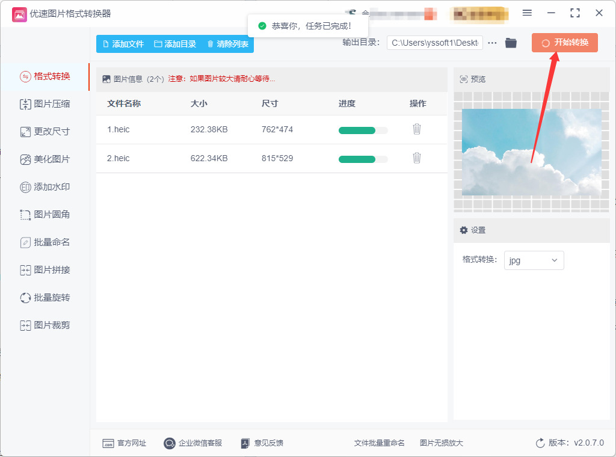Image resolution: width=616 pixels, height=457 pixels.
Task: Open 添加水印 watermark section
Action: tap(45, 187)
